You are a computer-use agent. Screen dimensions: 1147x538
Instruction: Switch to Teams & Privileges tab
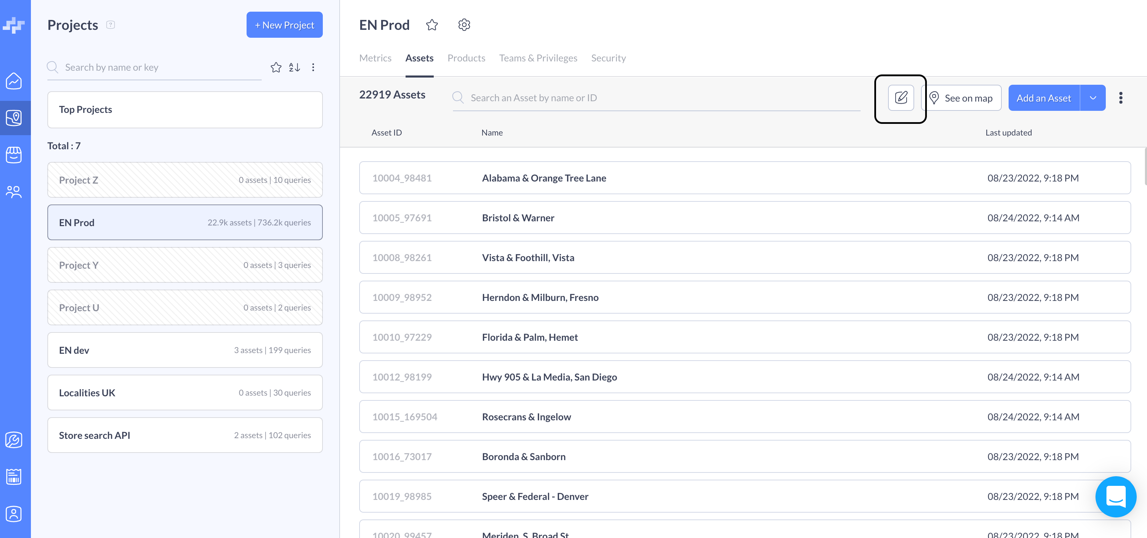click(x=538, y=58)
